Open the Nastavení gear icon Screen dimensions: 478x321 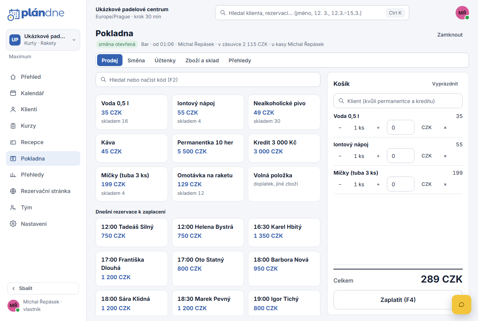(13, 224)
